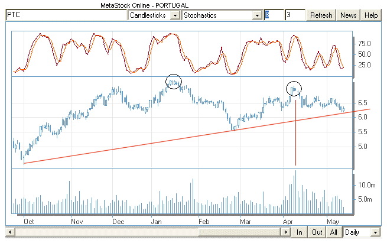
Task: Click the Oct label on the date axis
Action: pos(28,222)
